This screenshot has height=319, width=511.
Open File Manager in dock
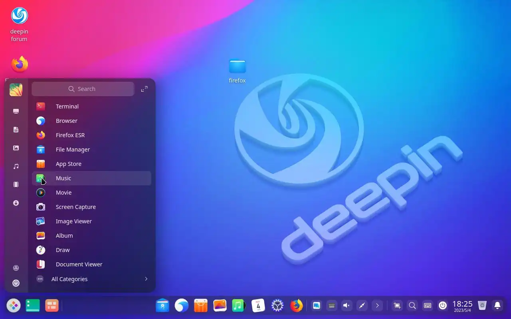(x=162, y=306)
